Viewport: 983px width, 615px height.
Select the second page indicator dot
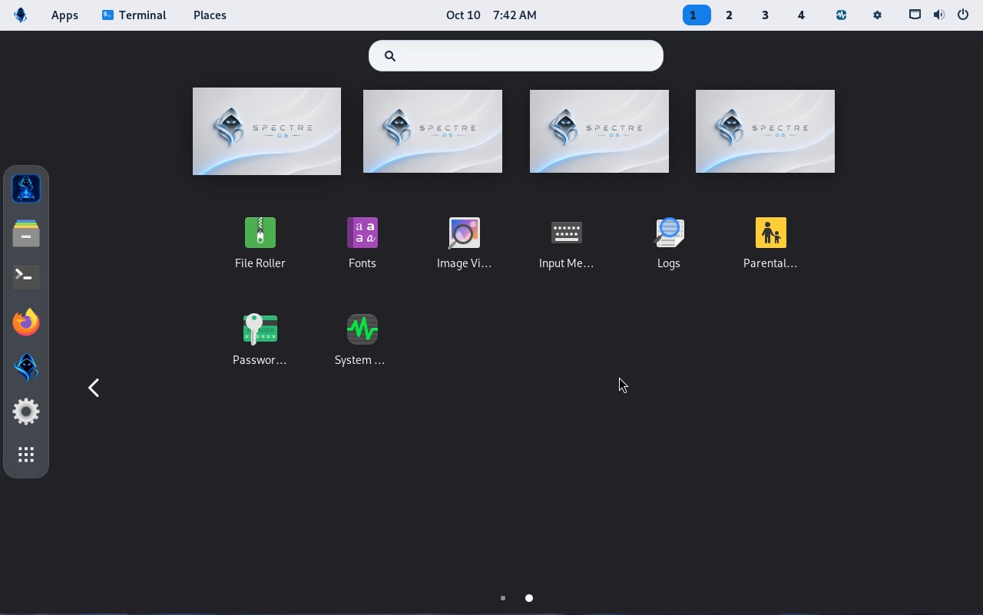[529, 597]
